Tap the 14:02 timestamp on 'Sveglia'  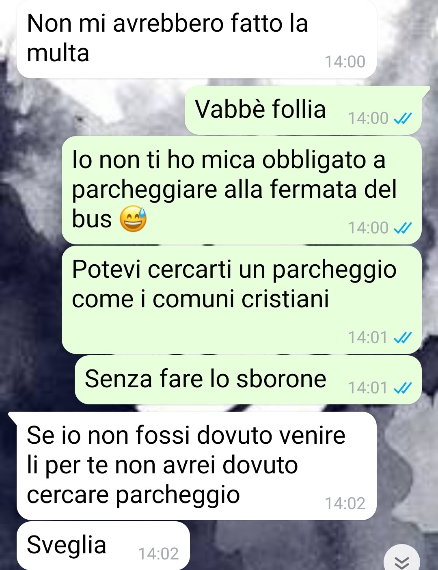click(158, 554)
